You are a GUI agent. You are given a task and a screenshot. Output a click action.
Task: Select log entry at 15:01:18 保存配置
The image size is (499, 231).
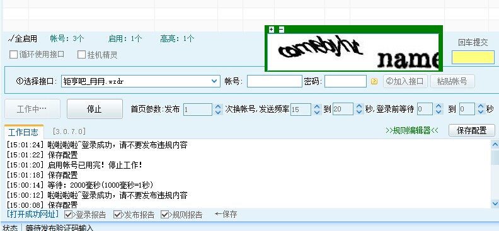coord(42,175)
